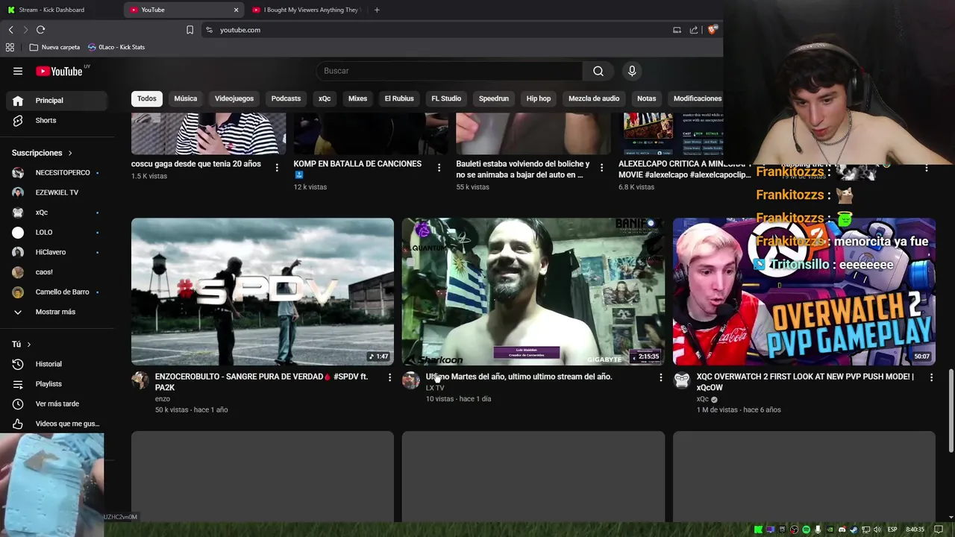This screenshot has height=537, width=955.
Task: Reload the page
Action: point(40,30)
